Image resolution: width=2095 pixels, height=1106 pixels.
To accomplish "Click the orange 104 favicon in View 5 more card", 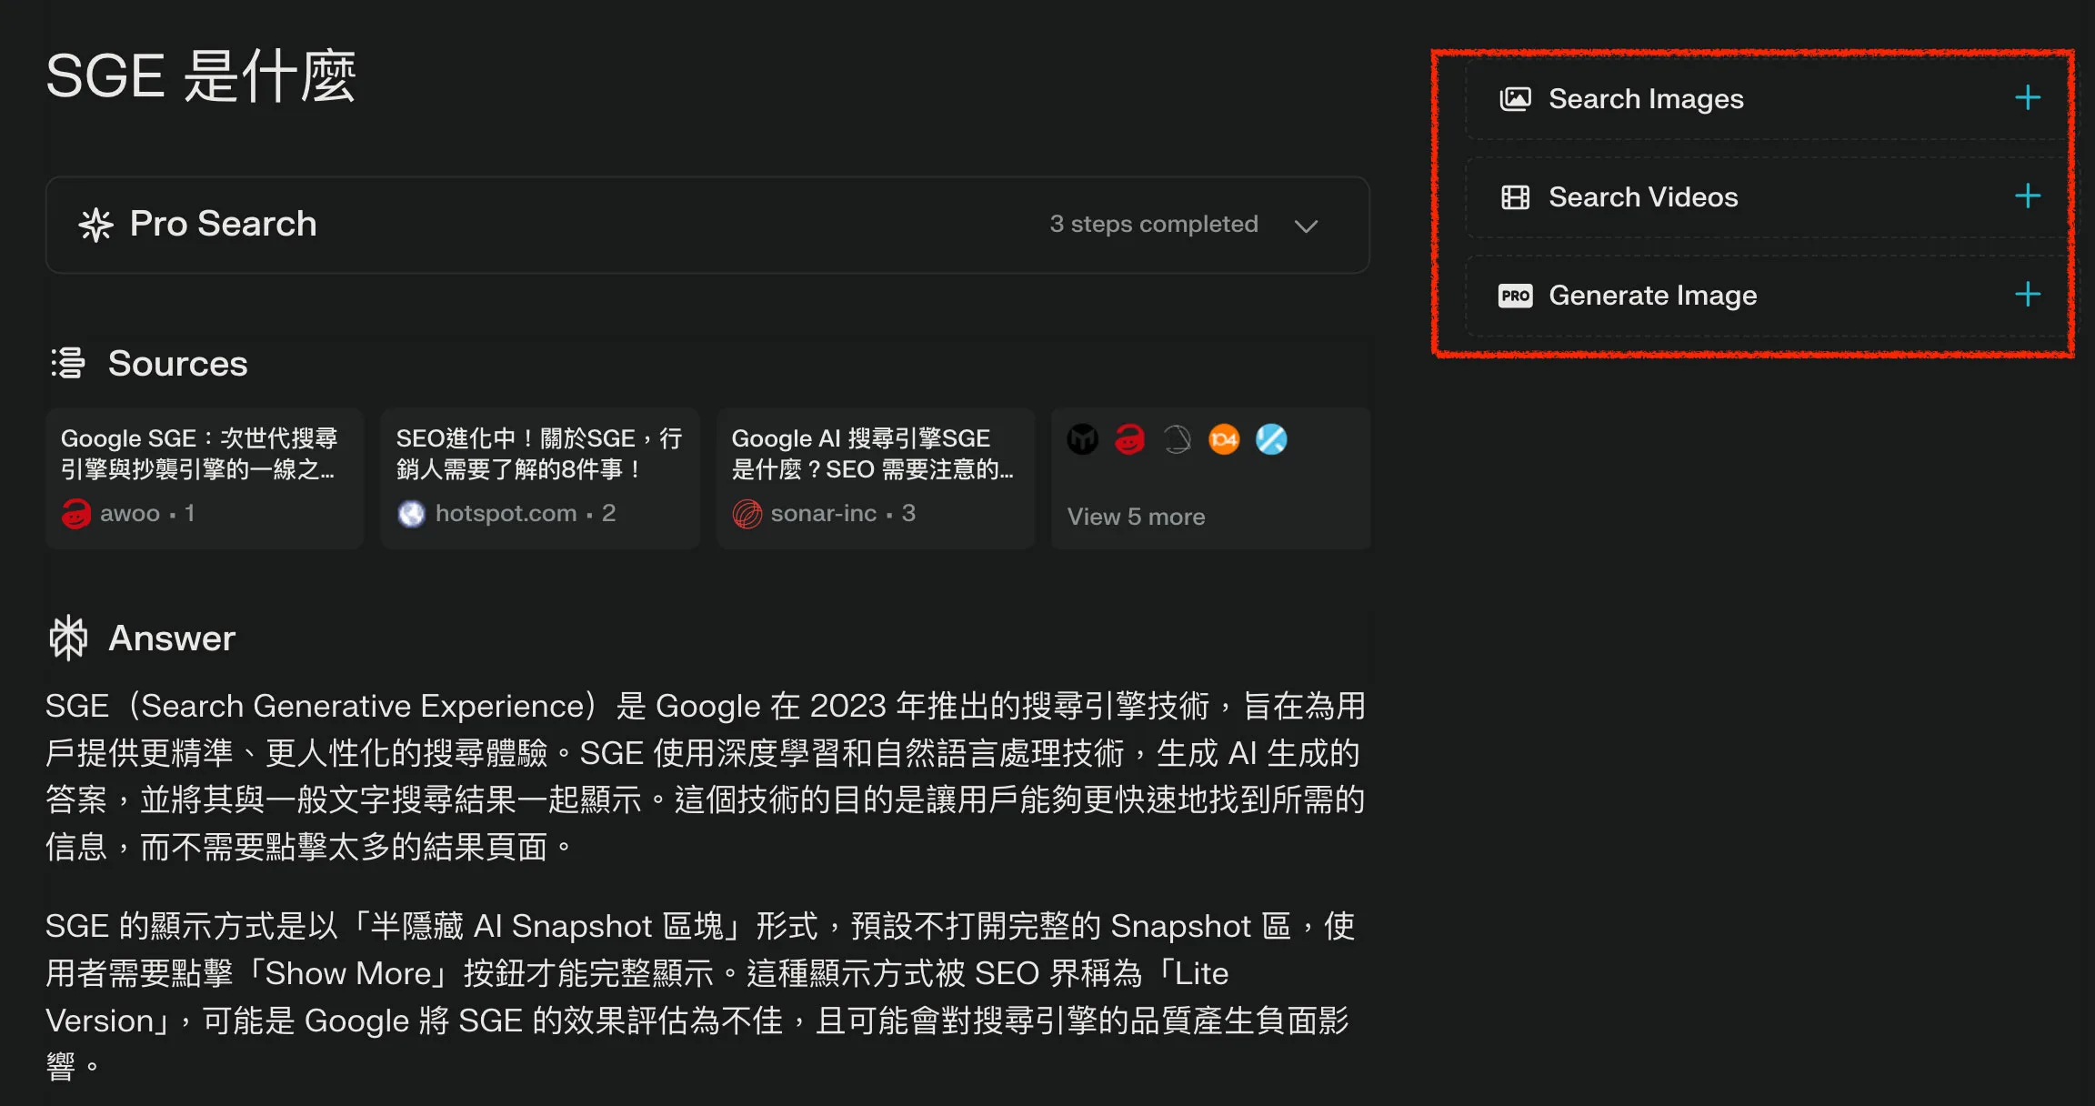I will [x=1224, y=439].
